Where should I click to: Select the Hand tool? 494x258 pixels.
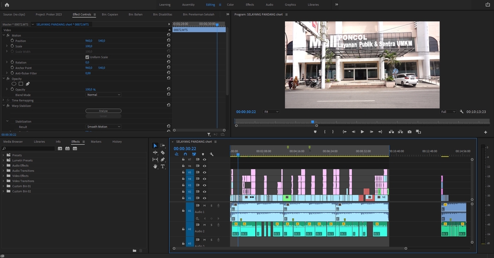pos(155,166)
